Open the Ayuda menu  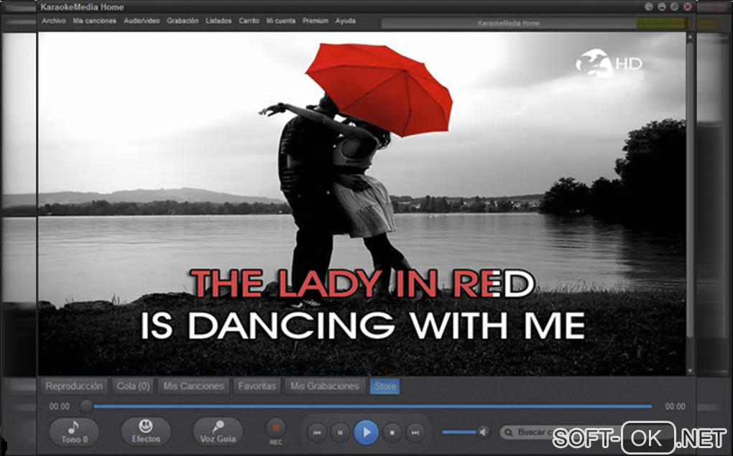[346, 21]
